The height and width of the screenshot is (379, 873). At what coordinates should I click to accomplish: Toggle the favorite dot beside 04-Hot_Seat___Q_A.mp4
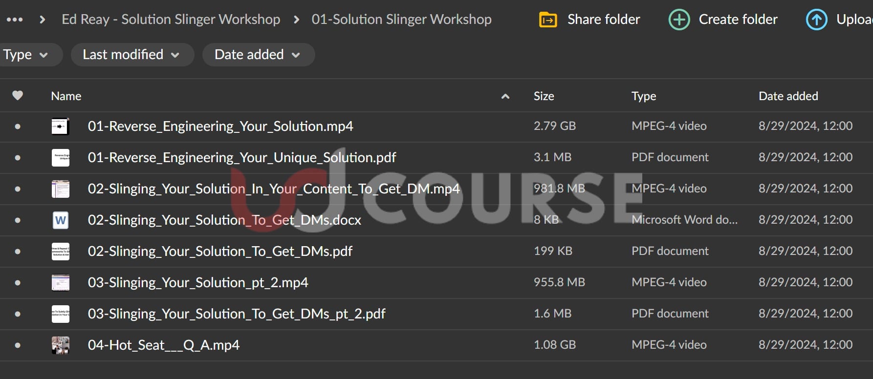click(x=18, y=345)
